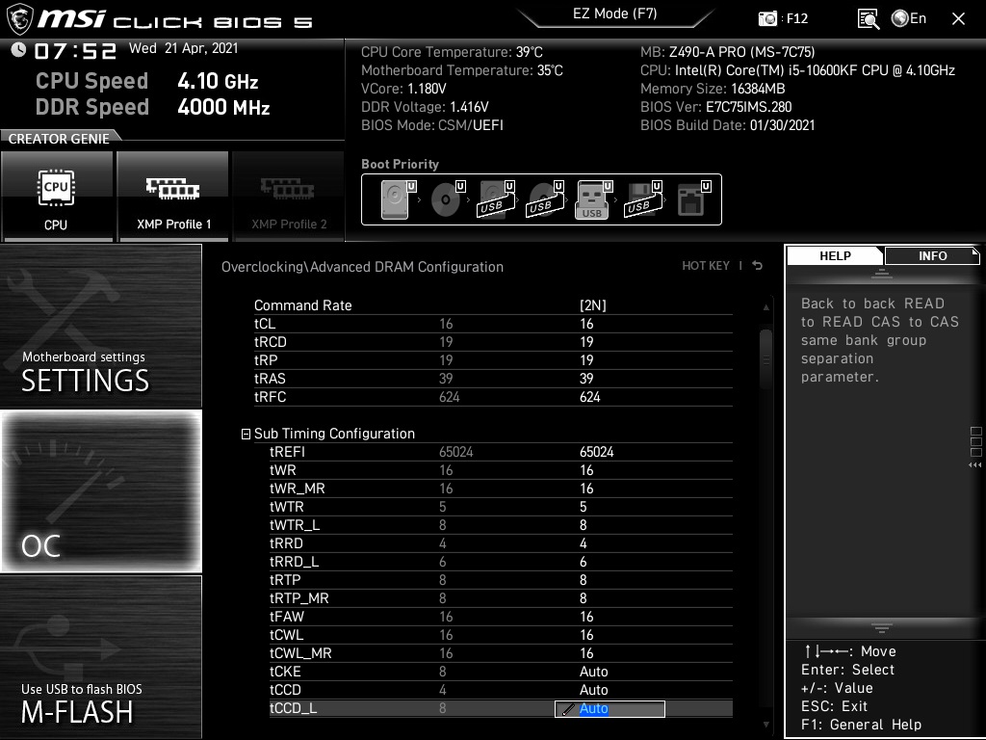The width and height of the screenshot is (986, 740).
Task: Click the clock icon next to time
Action: [x=18, y=49]
